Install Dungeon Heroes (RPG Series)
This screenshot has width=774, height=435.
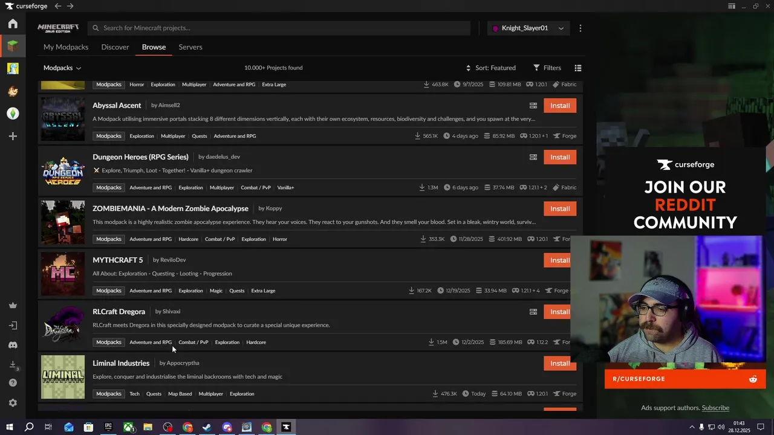point(560,157)
